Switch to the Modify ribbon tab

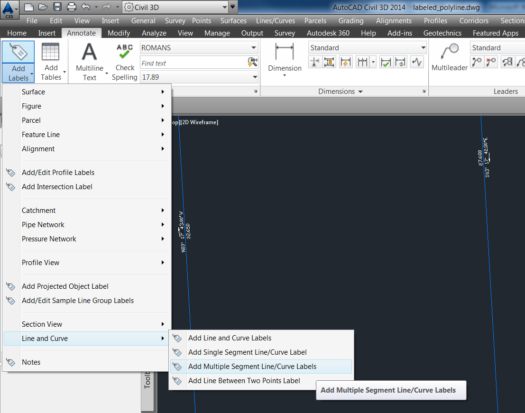(x=119, y=33)
